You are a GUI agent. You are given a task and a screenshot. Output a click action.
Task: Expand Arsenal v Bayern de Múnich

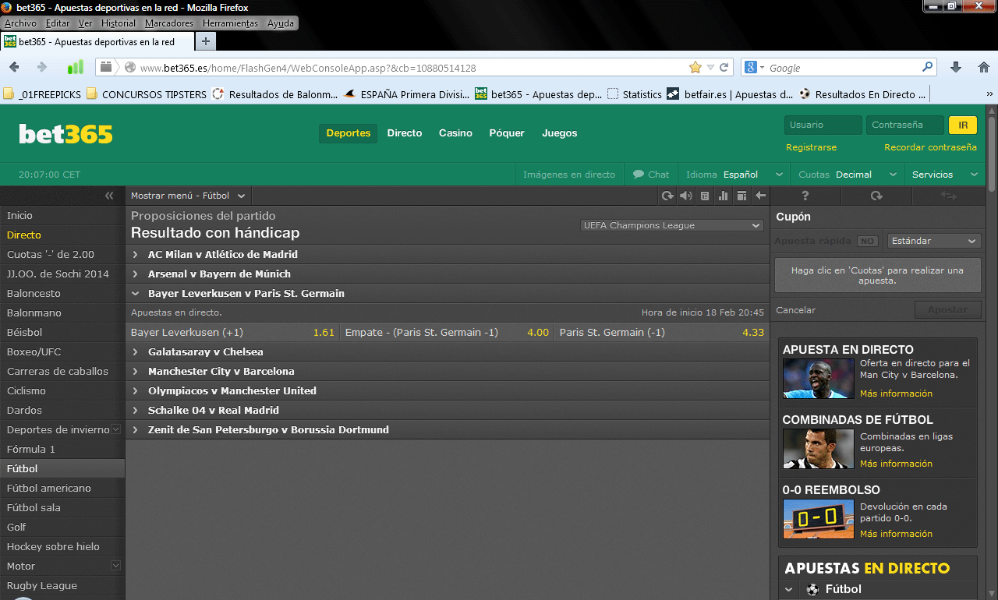coord(448,274)
